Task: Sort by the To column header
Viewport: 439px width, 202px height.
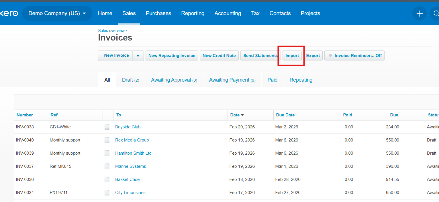Action: (x=119, y=115)
